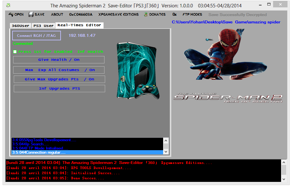The height and width of the screenshot is (187, 292).
Task: Click the OPEN toolbar icon
Action: [x=11, y=15]
